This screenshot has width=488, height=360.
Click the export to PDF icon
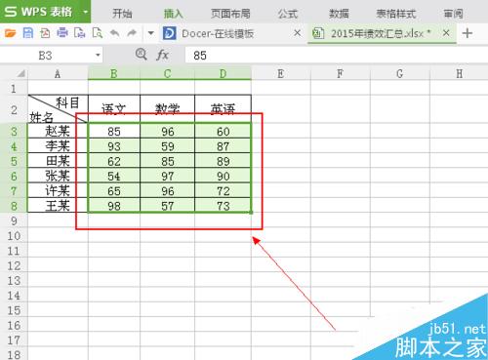pos(45,33)
